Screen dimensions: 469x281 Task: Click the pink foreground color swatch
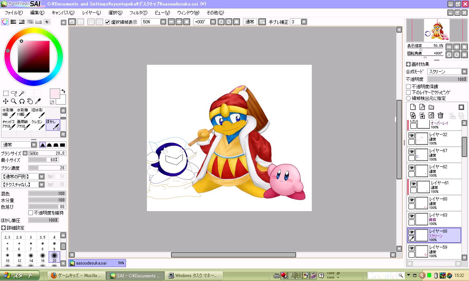[x=55, y=93]
